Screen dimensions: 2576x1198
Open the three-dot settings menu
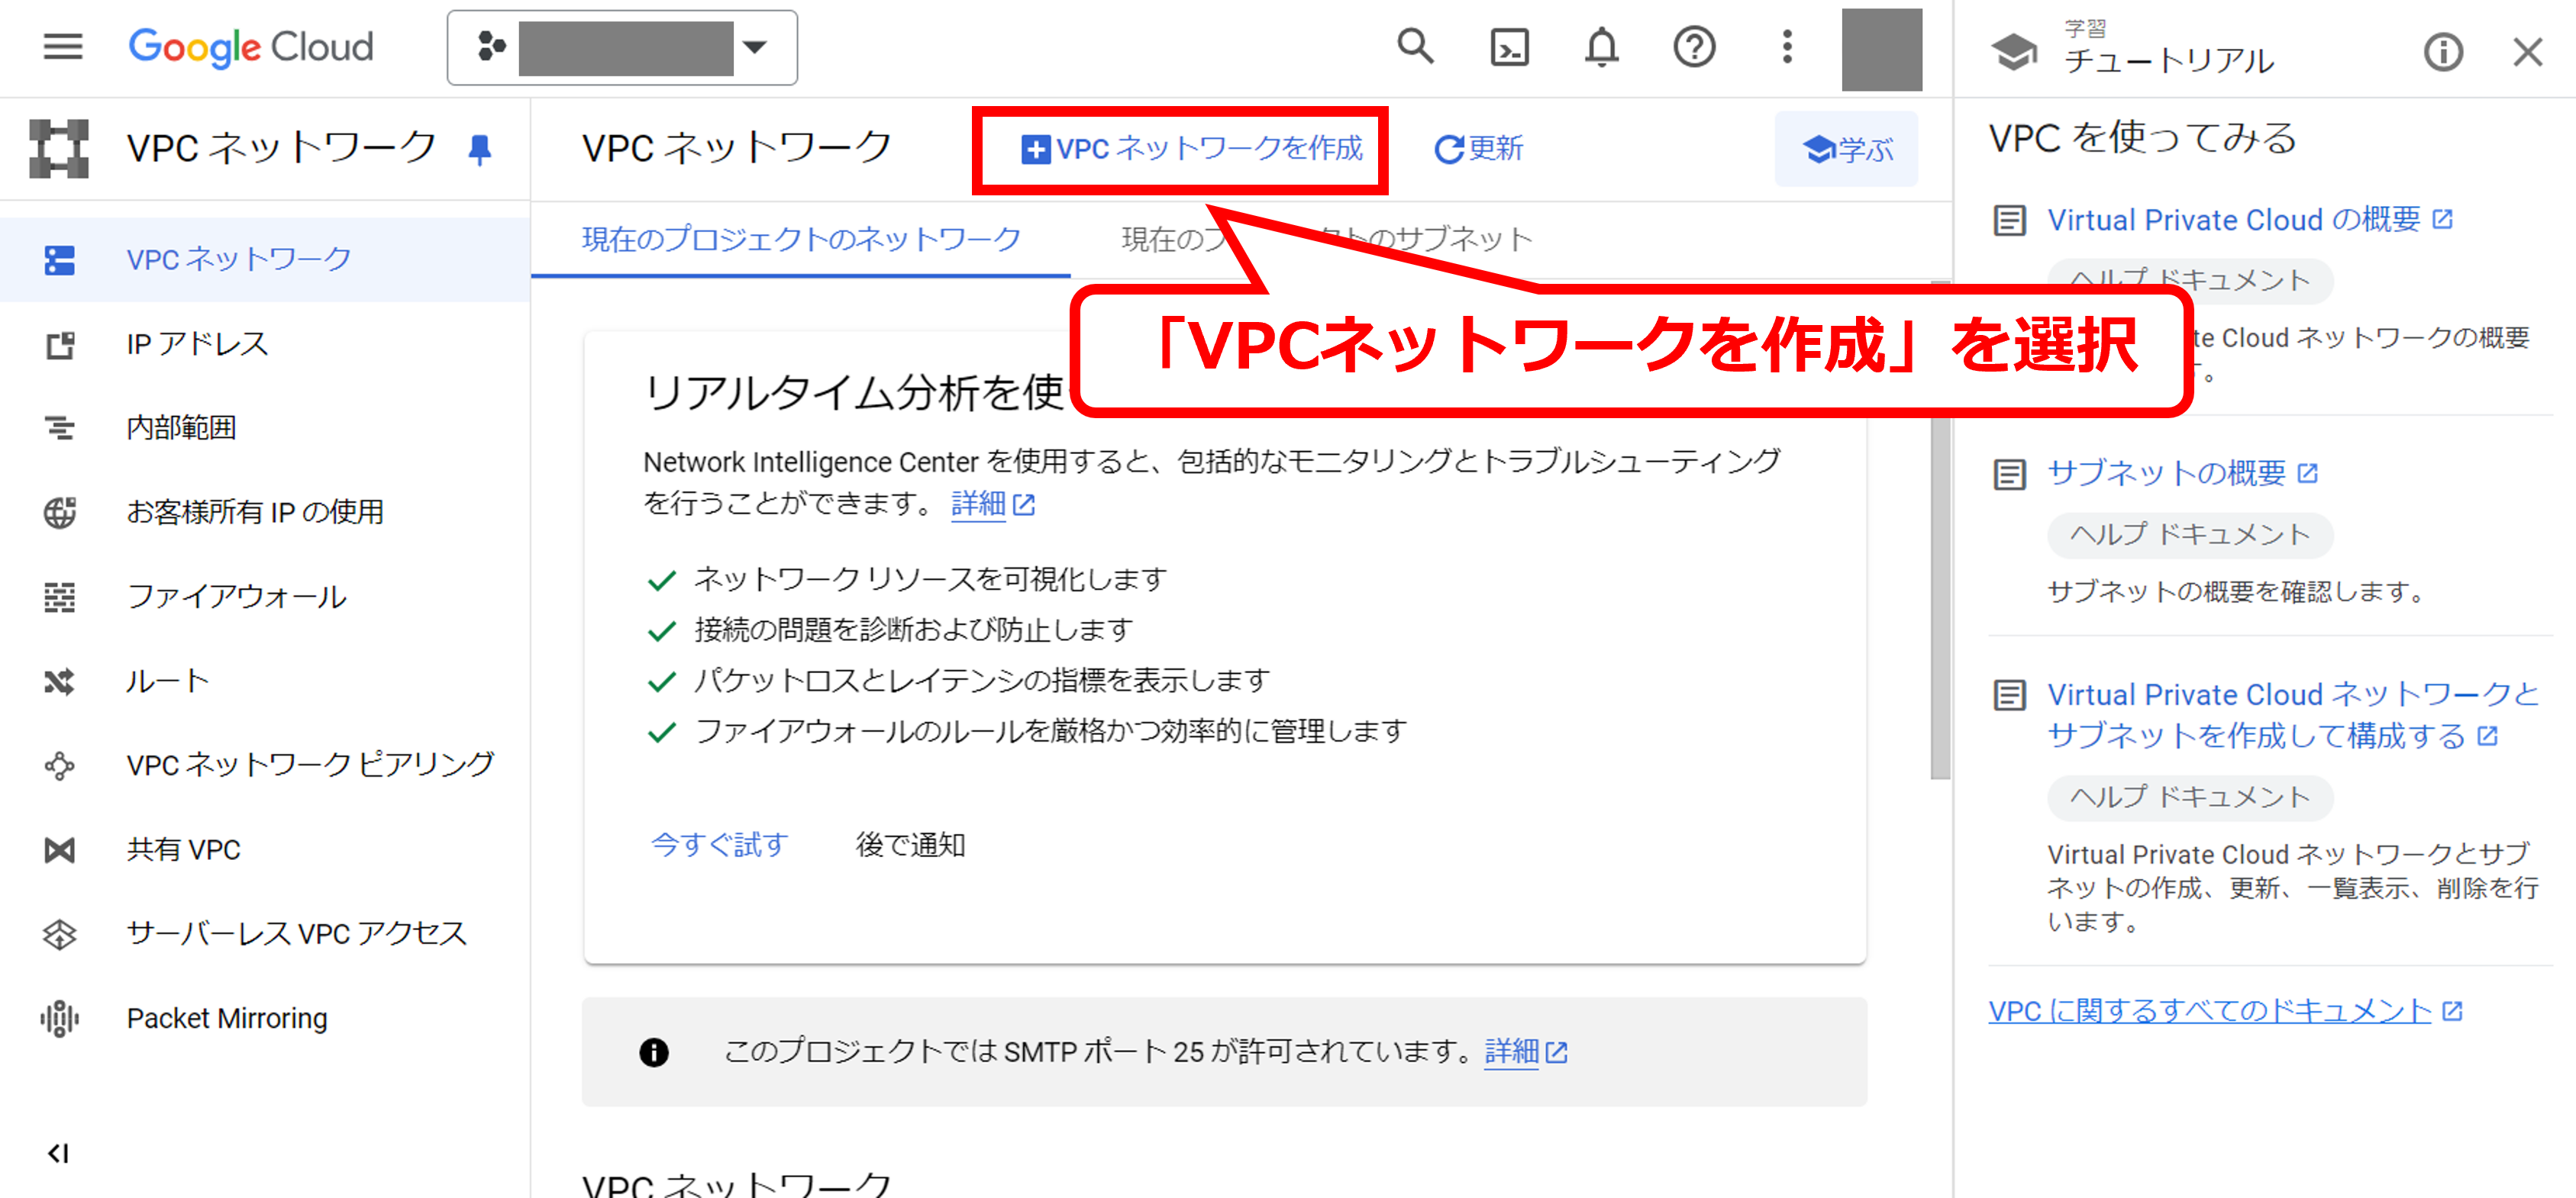(x=1787, y=47)
